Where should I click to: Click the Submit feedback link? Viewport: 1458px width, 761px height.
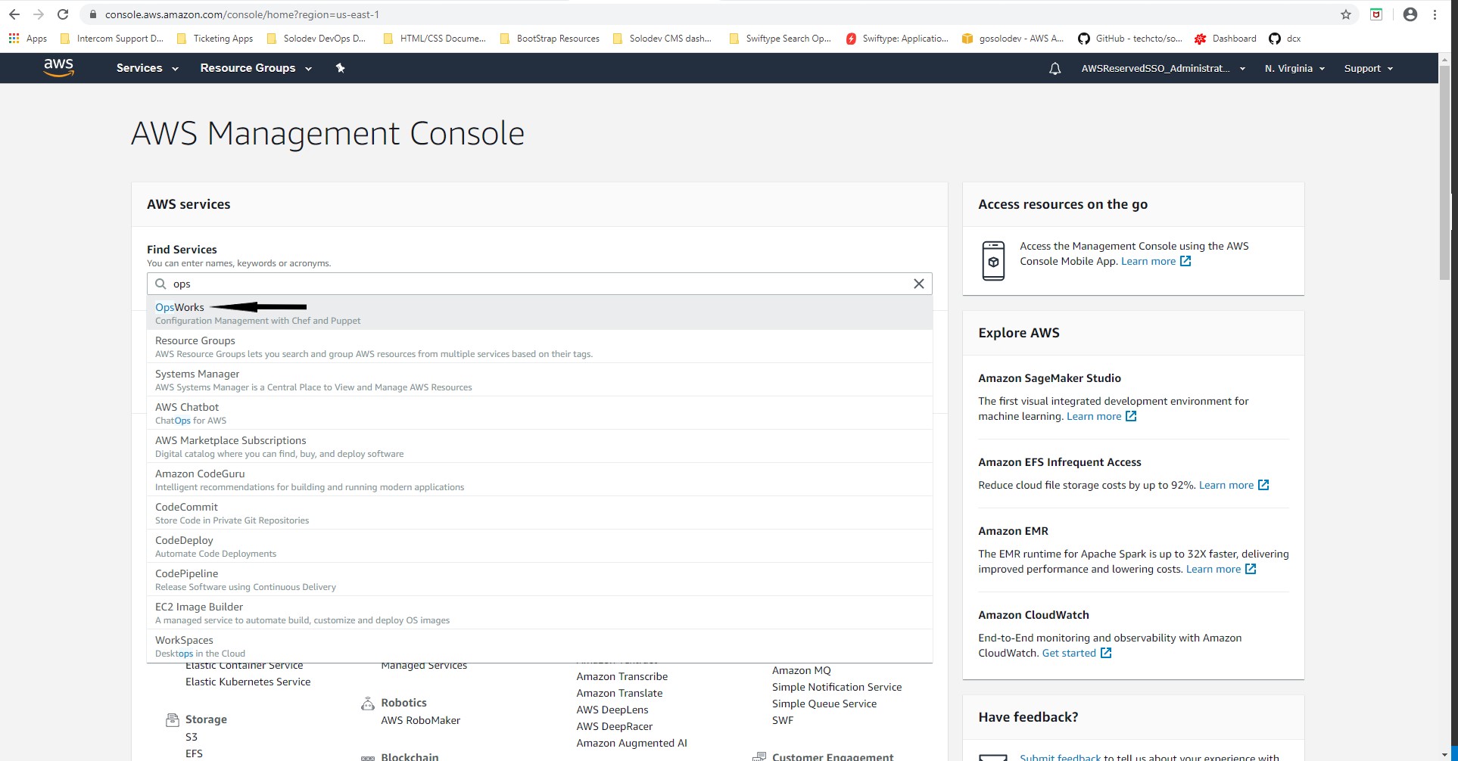1060,756
